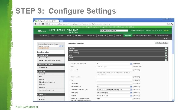Click the page scrollbar down arrow
The height and width of the screenshot is (110, 195).
pyautogui.click(x=173, y=100)
